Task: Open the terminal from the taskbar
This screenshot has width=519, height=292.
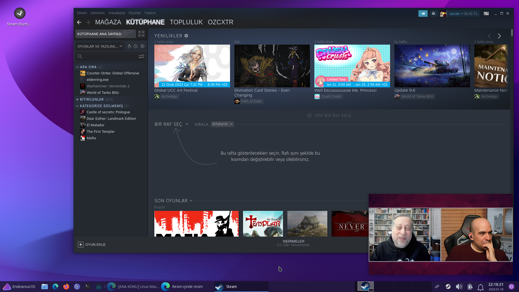Action: [88, 287]
